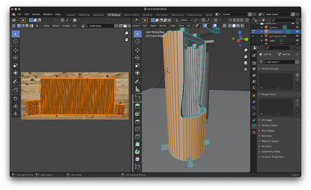Open Global transform orientation dropdown
Viewport: 311px width, 190px height.
click(183, 20)
